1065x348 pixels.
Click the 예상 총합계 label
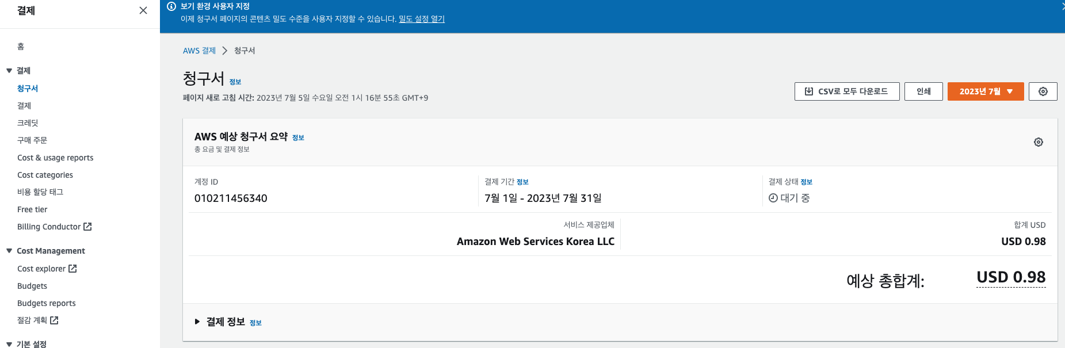click(885, 281)
